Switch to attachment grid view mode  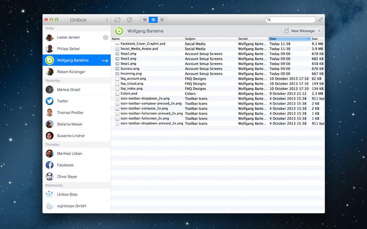(x=162, y=20)
